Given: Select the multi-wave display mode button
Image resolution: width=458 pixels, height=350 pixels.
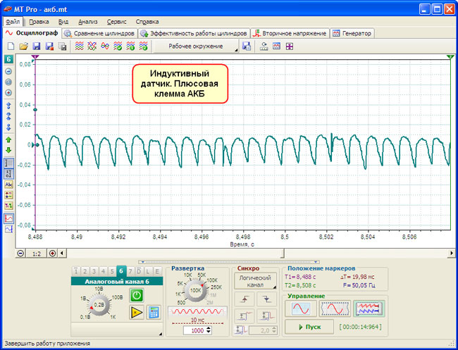Looking at the screenshot, I should (368, 308).
